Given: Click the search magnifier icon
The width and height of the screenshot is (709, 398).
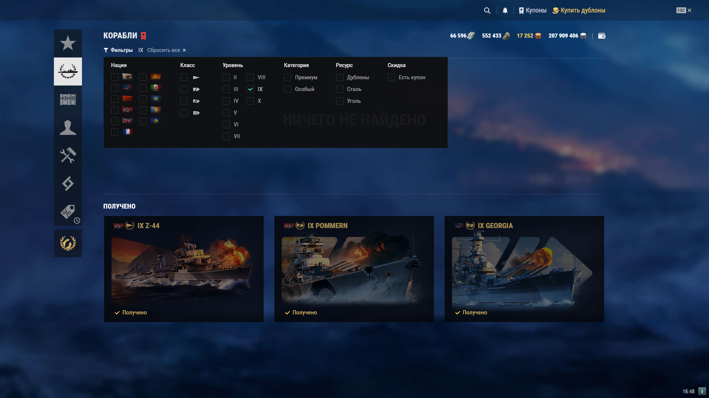Looking at the screenshot, I should [x=487, y=10].
